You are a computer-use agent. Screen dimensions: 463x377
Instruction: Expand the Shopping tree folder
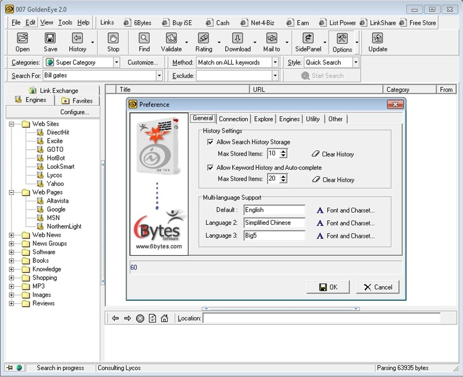click(11, 278)
